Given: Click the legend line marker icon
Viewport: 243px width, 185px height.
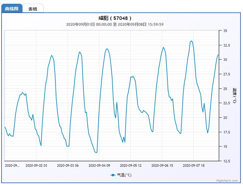Looking at the screenshot, I should [x=113, y=175].
